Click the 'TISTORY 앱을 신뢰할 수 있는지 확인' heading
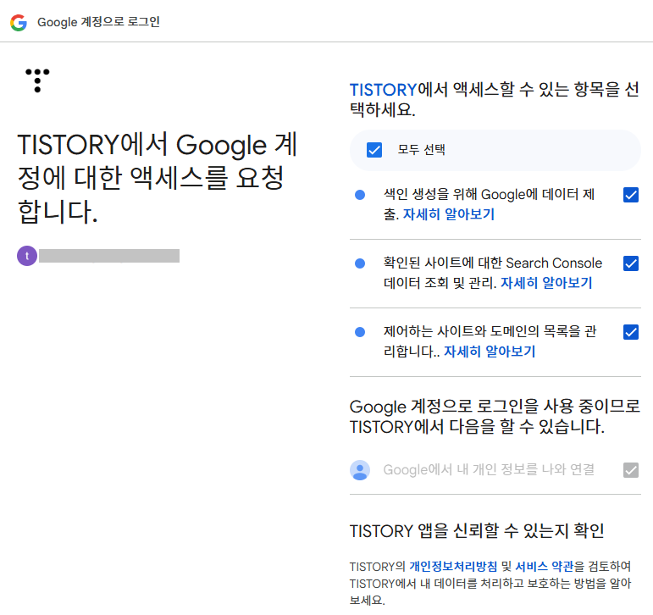653x615 pixels. (477, 531)
